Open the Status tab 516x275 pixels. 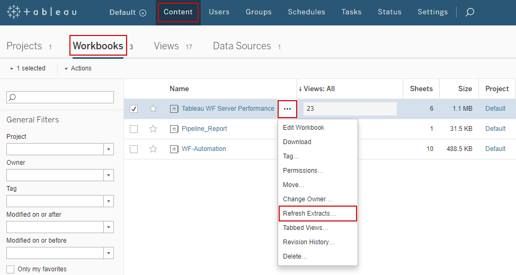point(389,12)
